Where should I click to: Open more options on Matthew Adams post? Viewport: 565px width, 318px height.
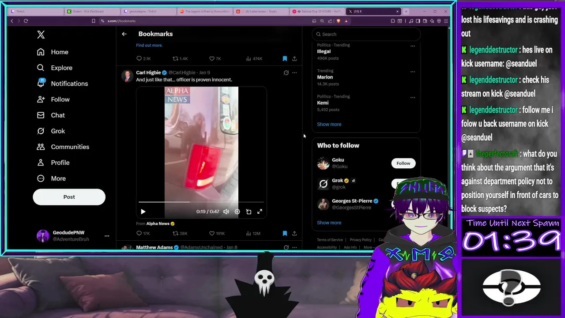tap(294, 247)
